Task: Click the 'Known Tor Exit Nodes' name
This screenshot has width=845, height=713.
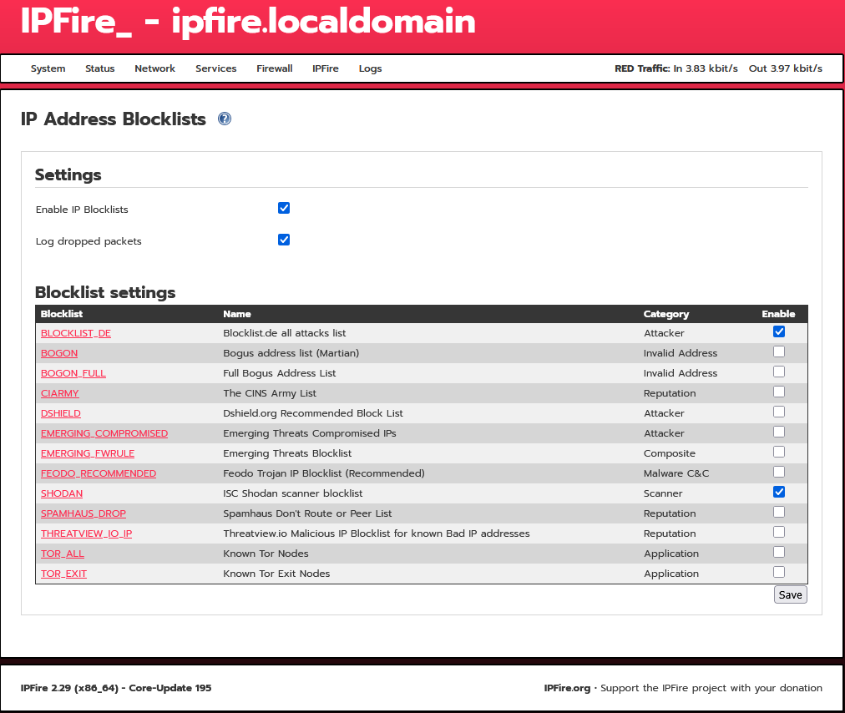Action: click(276, 574)
